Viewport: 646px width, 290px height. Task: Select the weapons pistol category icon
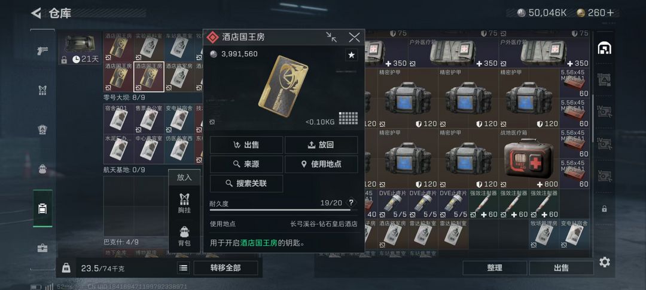coord(42,51)
